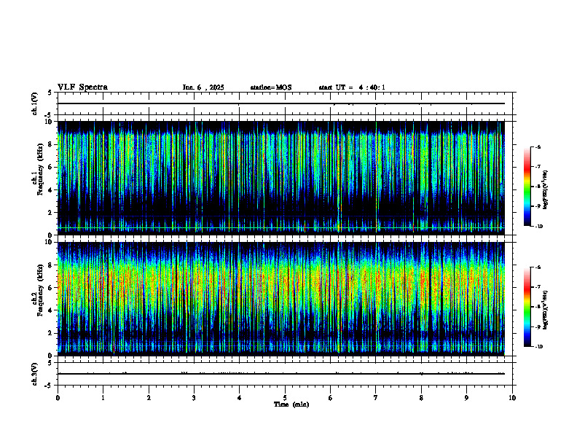Click the ch.2 spectrogram "8" kHz tick label

(52, 265)
